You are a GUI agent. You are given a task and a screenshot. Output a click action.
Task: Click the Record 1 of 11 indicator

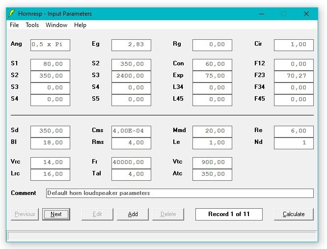(x=229, y=214)
